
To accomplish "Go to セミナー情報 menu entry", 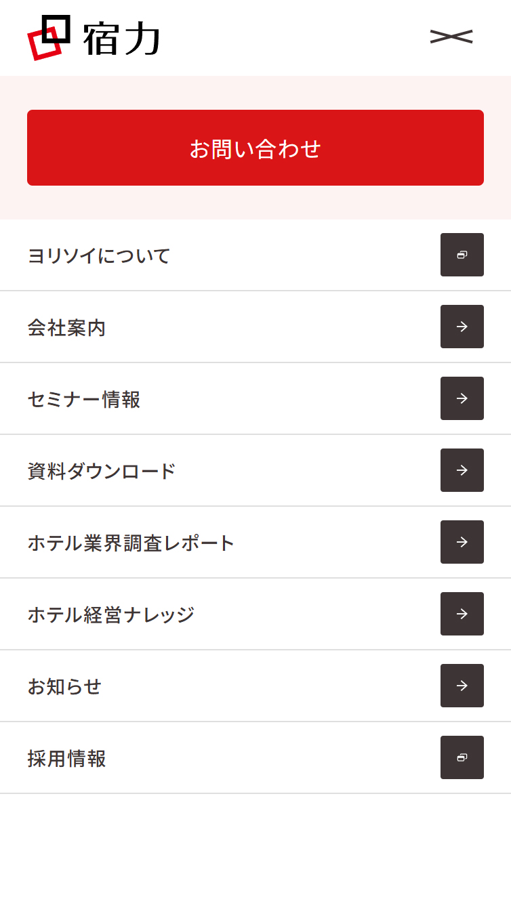I will [x=84, y=400].
